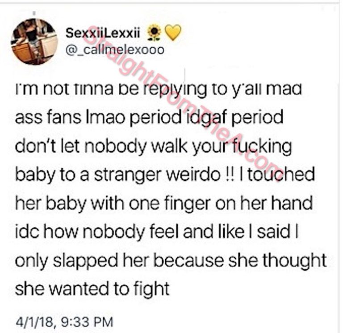Click the sunflower emoji beside the name
Image resolution: width=343 pixels, height=333 pixels.
coord(154,33)
